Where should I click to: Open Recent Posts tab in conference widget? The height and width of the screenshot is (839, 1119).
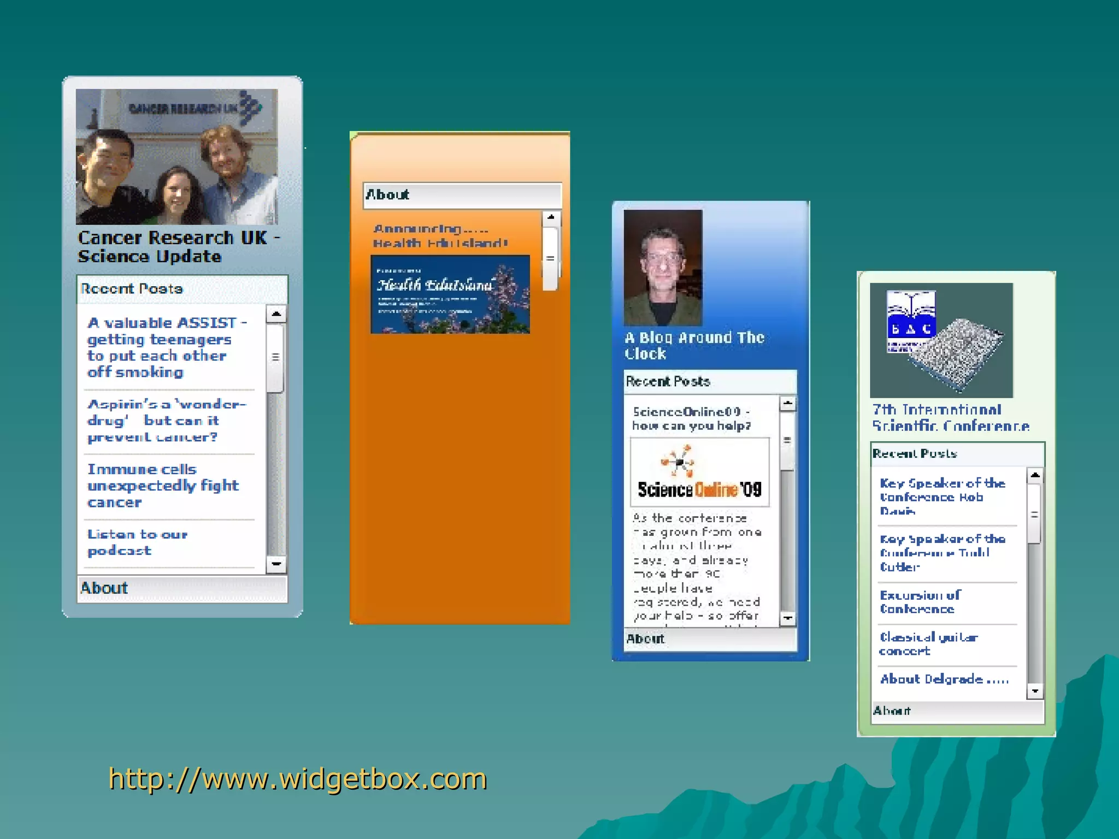(958, 454)
